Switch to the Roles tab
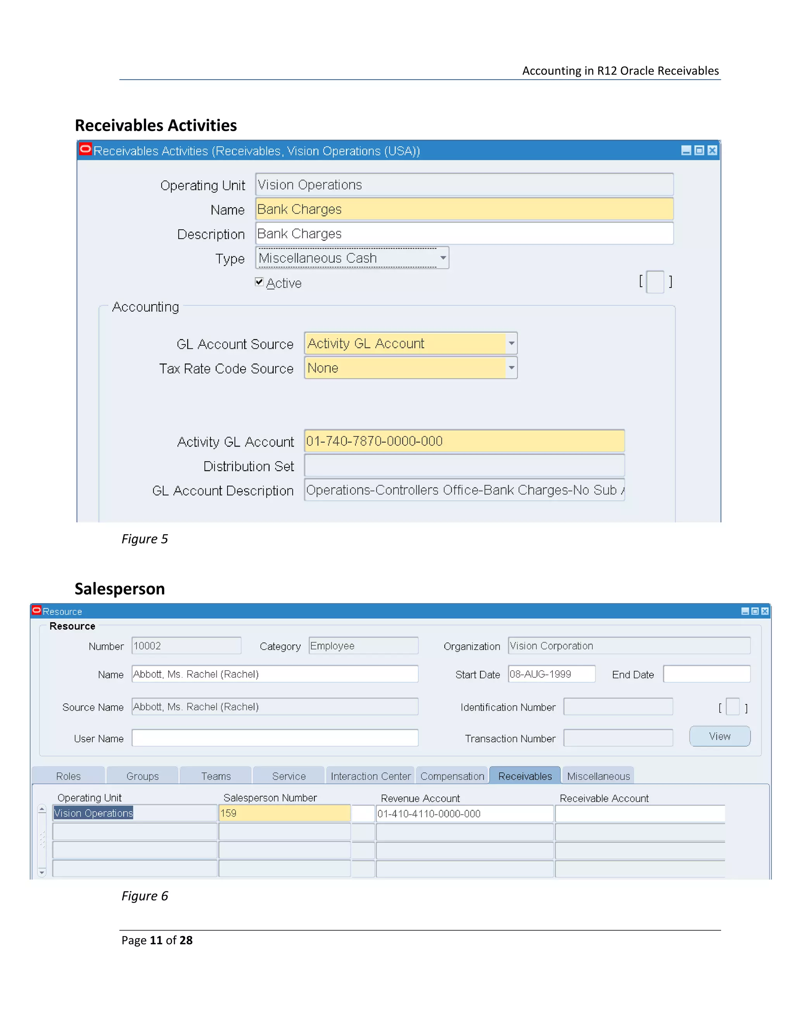 pos(68,776)
